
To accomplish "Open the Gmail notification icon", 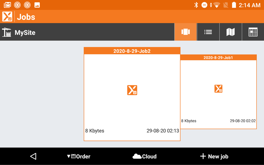I will [7, 5].
